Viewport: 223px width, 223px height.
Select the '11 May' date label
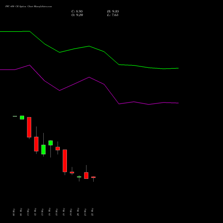[28, 212]
